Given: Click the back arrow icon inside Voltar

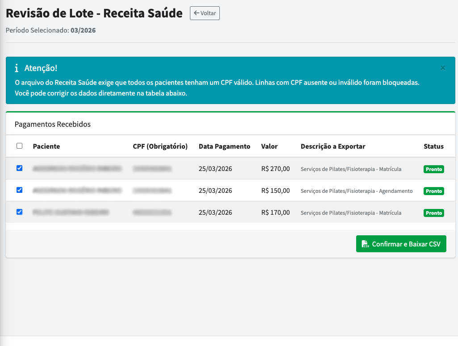Looking at the screenshot, I should tap(196, 13).
